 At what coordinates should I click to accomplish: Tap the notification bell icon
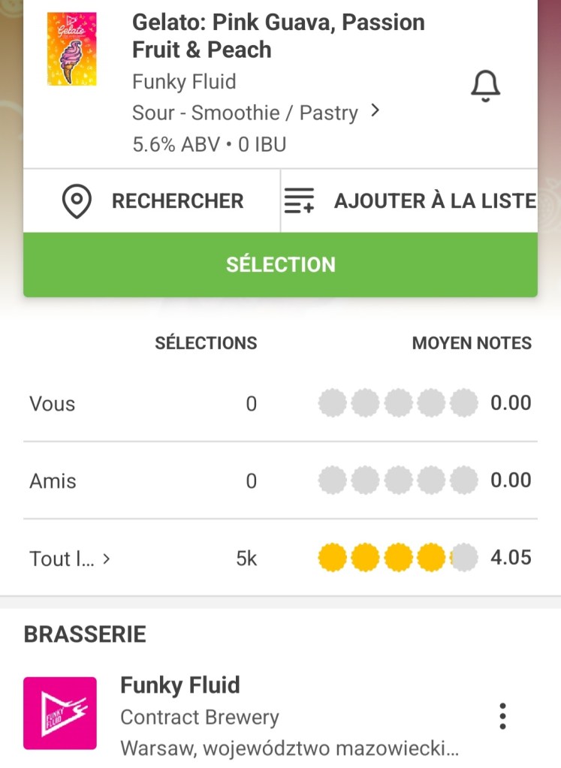(485, 86)
